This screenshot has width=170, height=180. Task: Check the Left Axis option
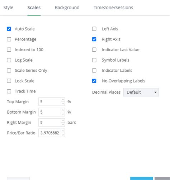(x=94, y=29)
